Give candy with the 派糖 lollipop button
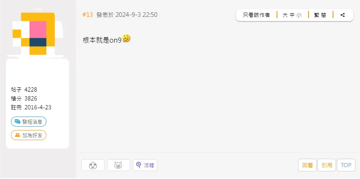This screenshot has height=179, width=360. [x=145, y=165]
